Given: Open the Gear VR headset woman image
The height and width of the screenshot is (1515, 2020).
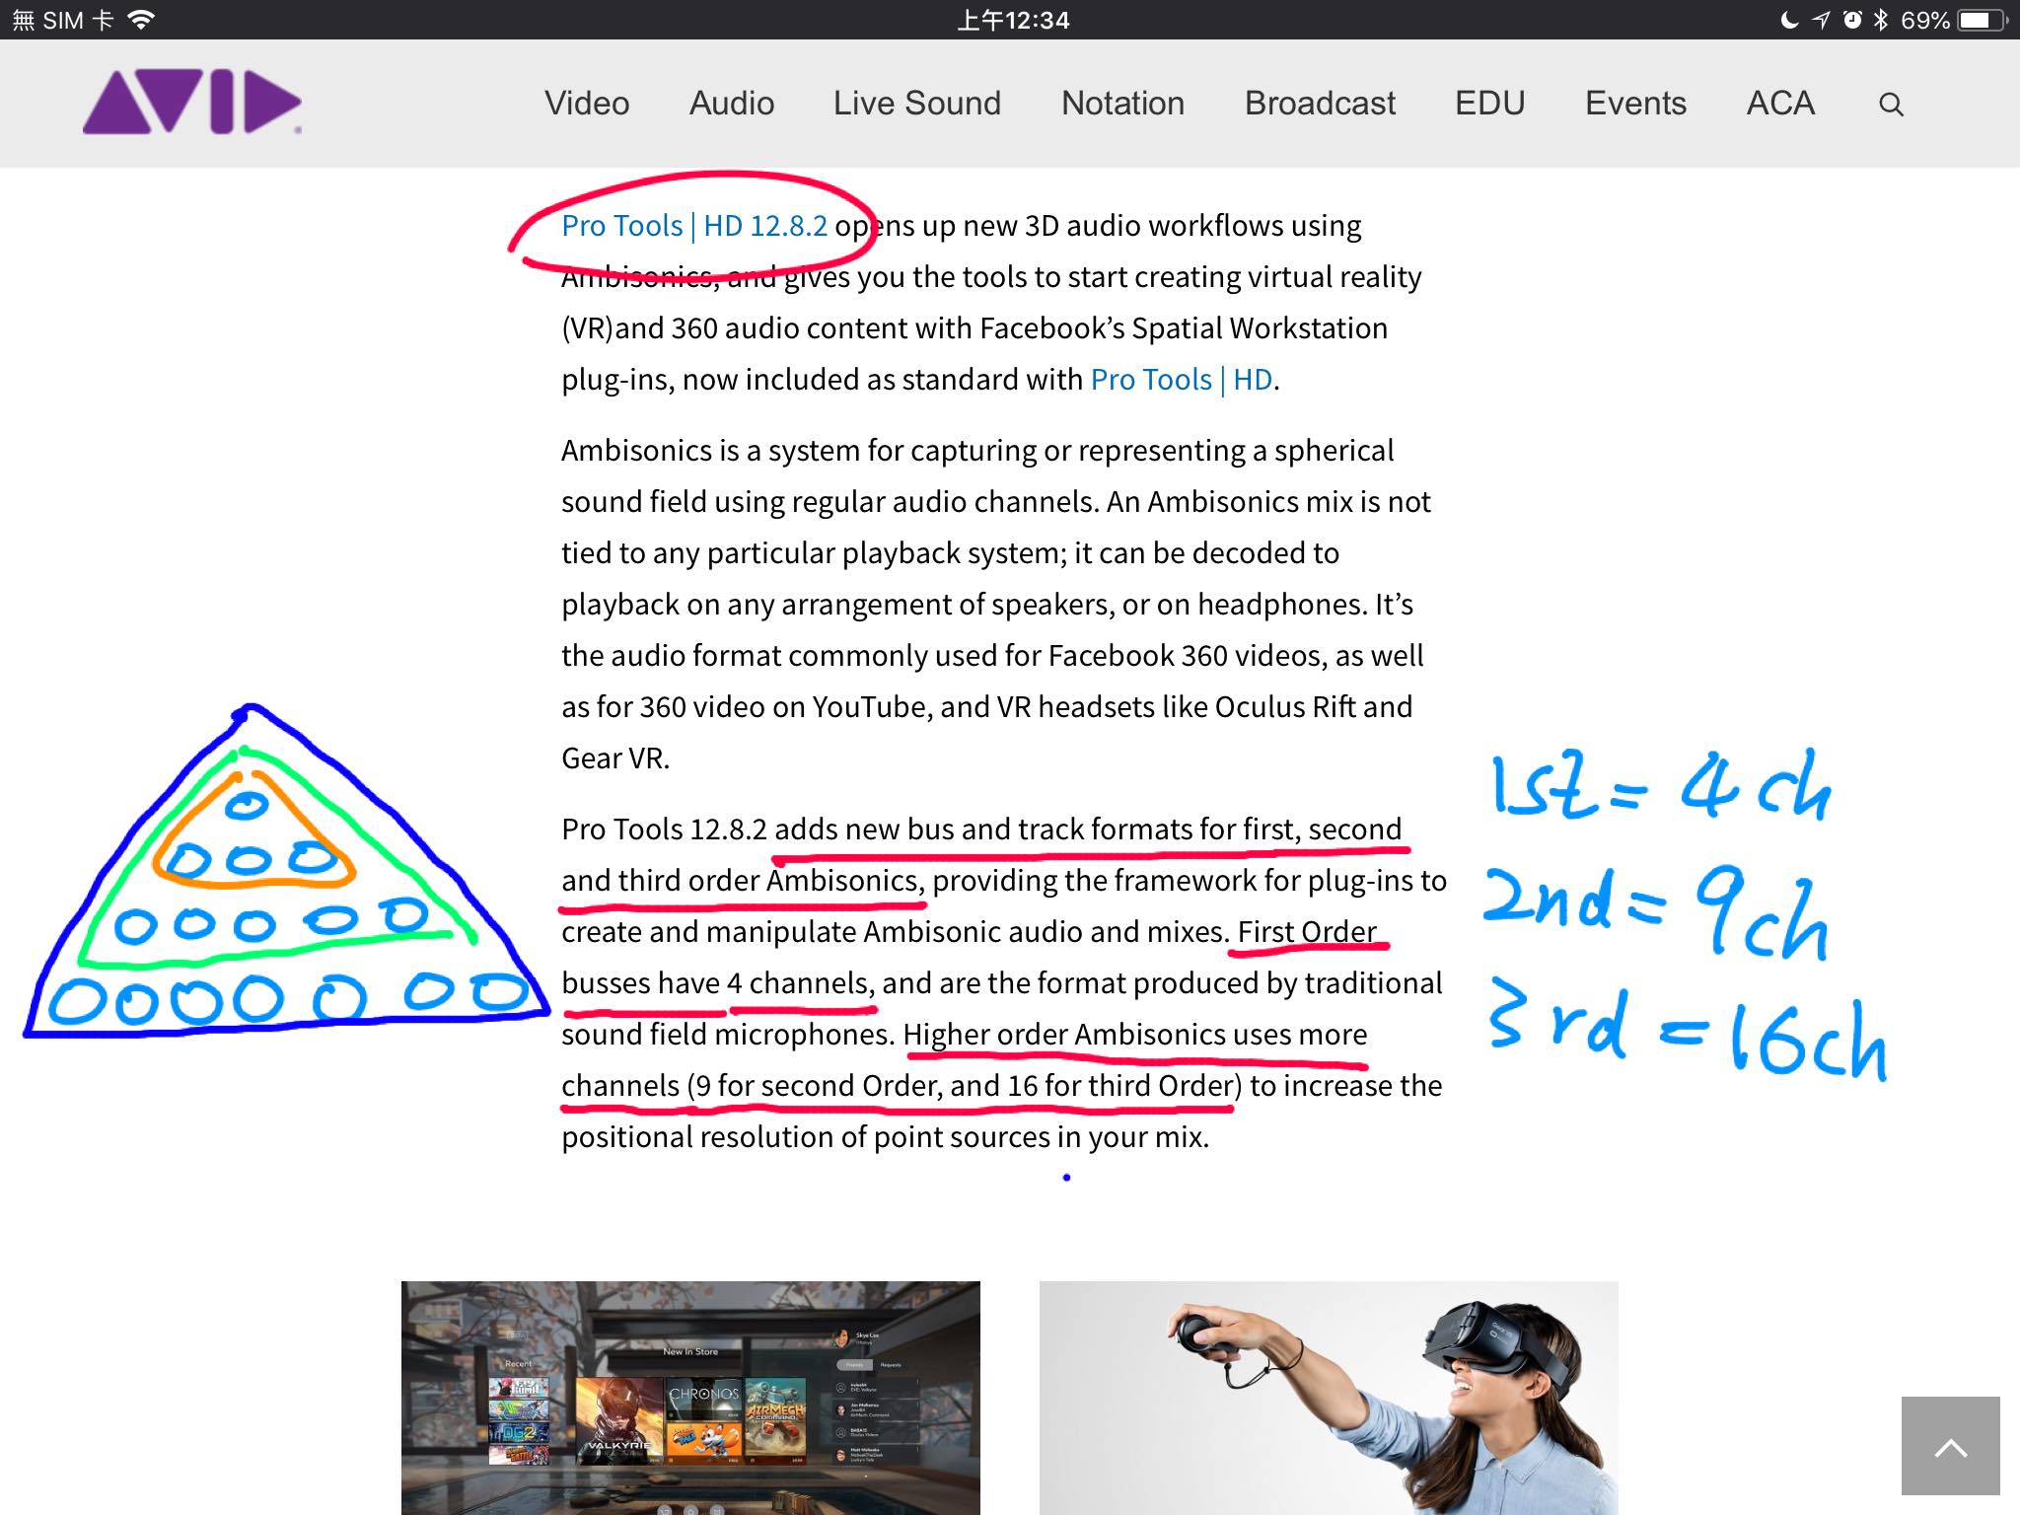Looking at the screenshot, I should tap(1329, 1398).
